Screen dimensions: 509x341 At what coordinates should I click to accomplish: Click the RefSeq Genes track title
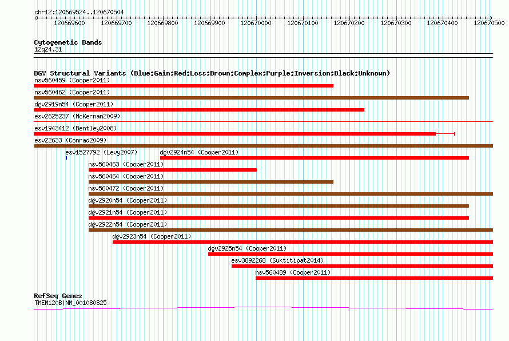58,296
